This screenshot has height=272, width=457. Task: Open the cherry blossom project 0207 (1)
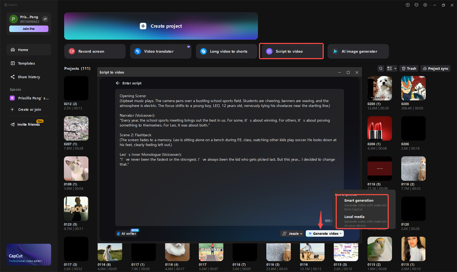(x=76, y=128)
